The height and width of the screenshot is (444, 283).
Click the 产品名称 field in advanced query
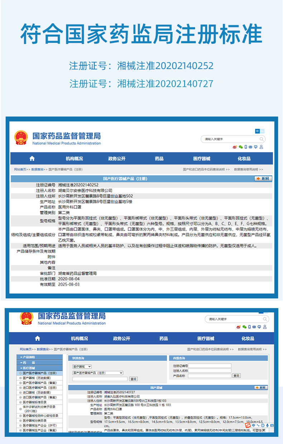tap(210, 376)
